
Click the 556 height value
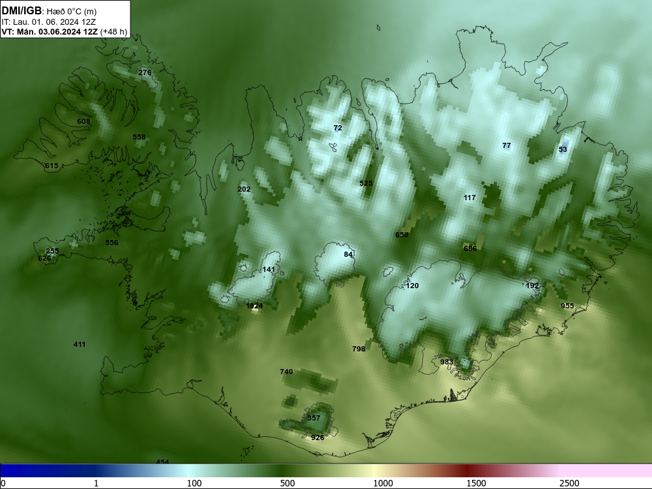pos(111,243)
